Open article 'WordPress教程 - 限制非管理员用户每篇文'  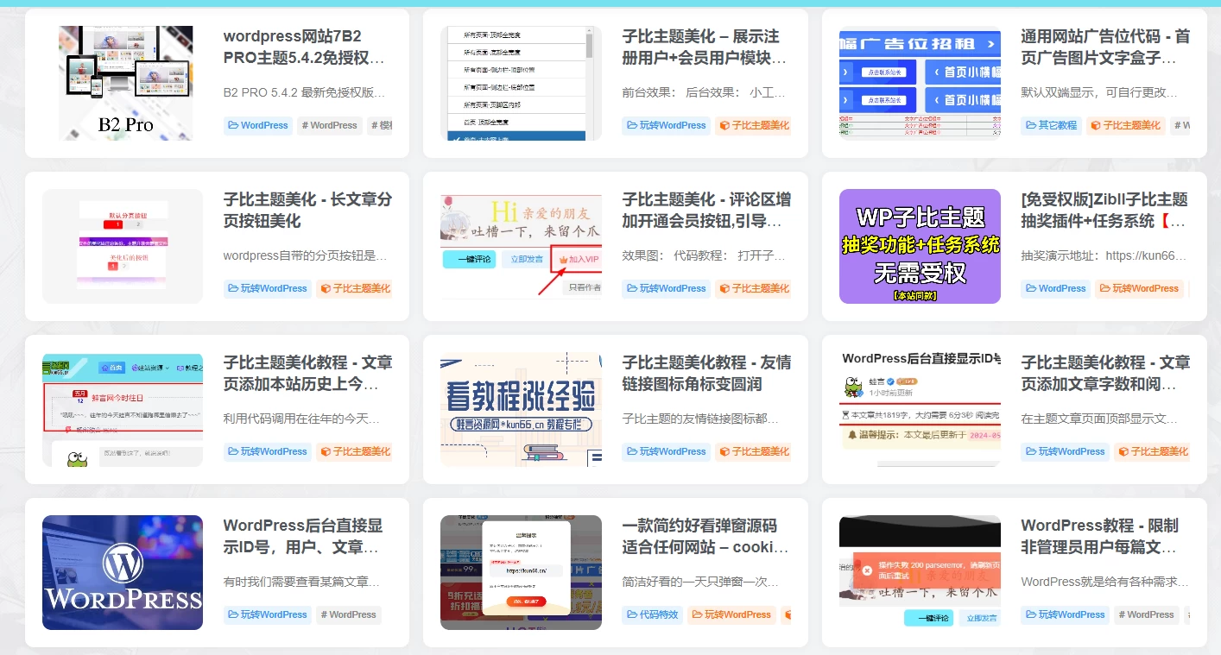[x=1099, y=536]
